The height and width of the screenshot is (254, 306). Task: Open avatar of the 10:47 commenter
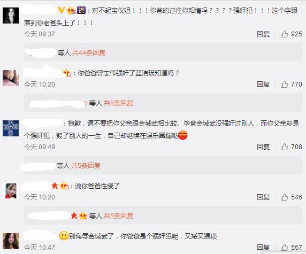click(x=11, y=241)
